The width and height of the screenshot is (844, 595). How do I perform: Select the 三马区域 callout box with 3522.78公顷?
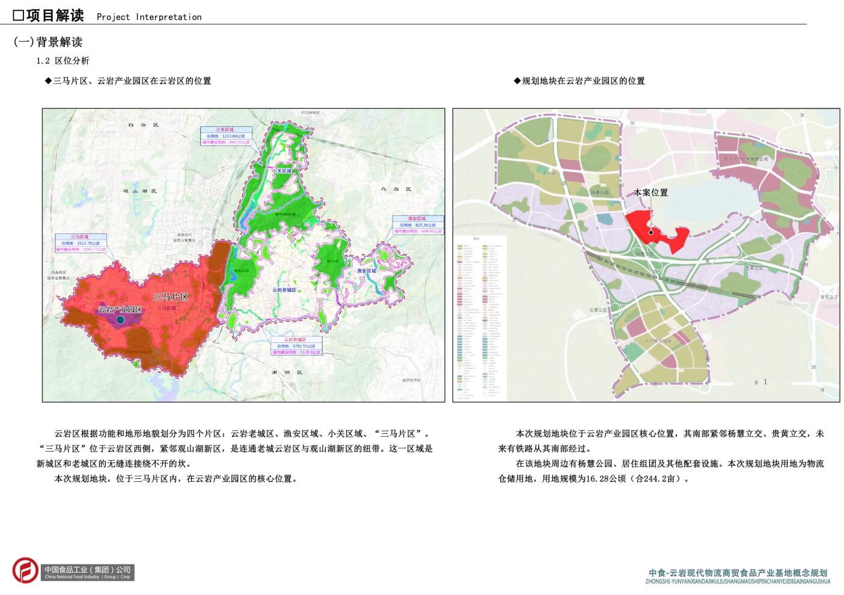pyautogui.click(x=80, y=243)
